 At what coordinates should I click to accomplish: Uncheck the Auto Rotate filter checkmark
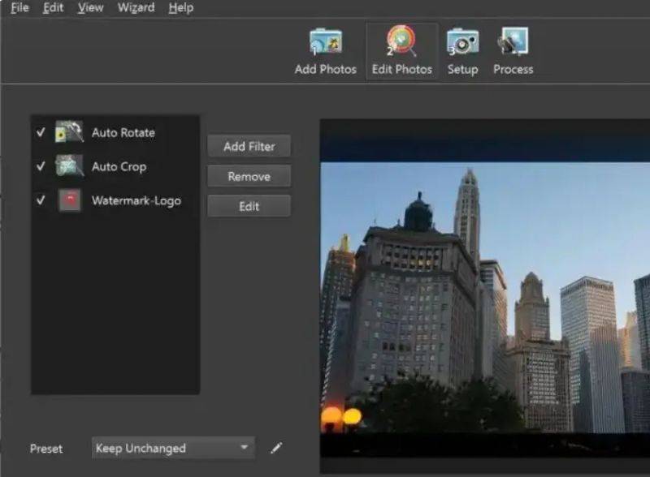[41, 132]
